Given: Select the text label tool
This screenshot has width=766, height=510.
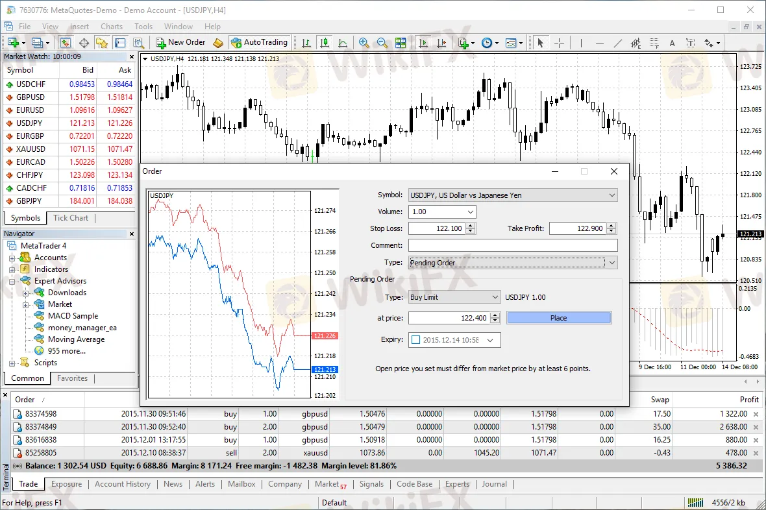Looking at the screenshot, I should (x=690, y=43).
